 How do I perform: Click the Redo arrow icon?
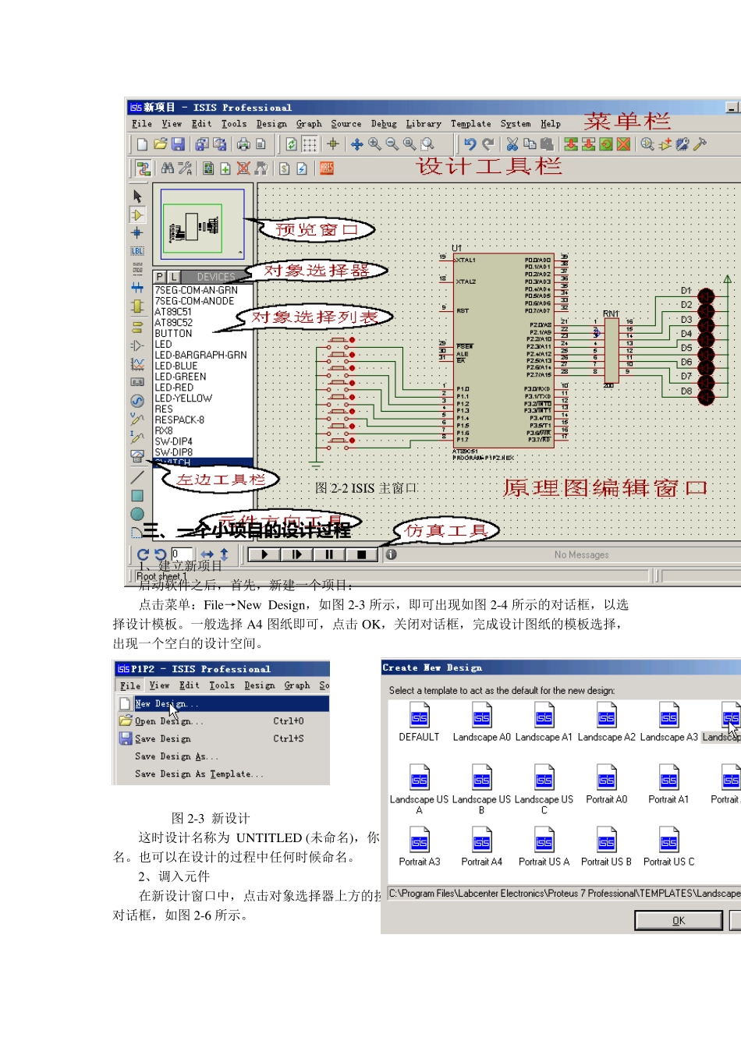click(x=487, y=144)
